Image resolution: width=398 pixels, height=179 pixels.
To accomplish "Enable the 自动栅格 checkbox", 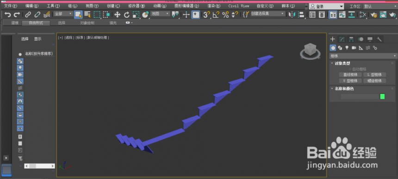I will pyautogui.click(x=350, y=69).
